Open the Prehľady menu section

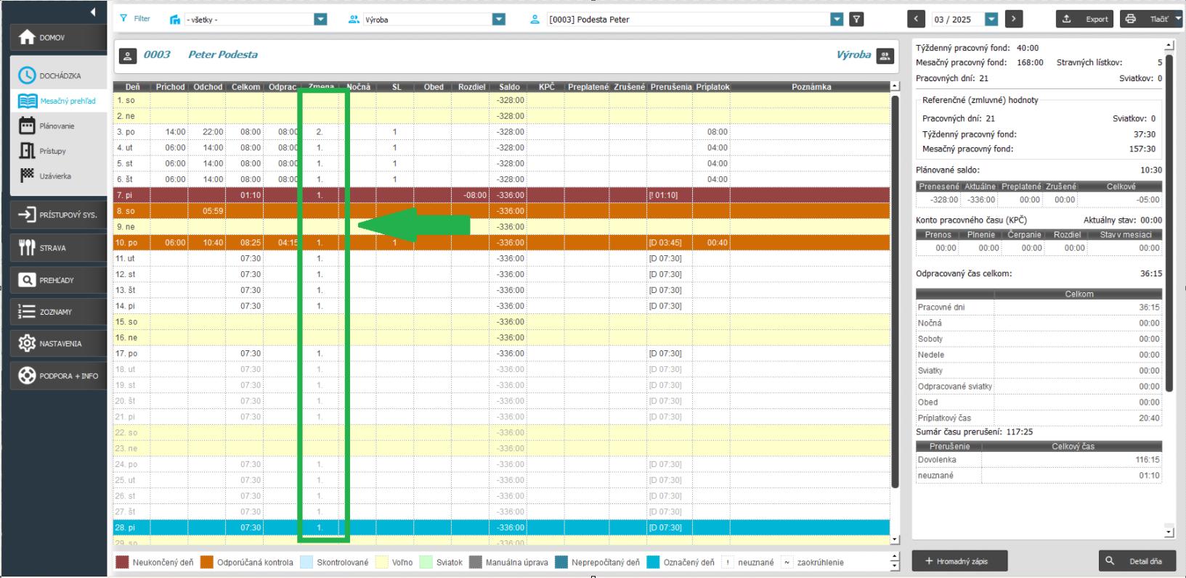58,280
